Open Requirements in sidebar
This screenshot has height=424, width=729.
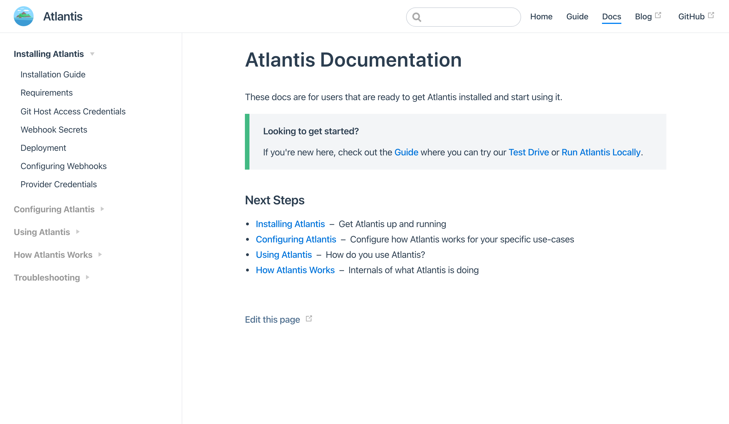click(47, 93)
